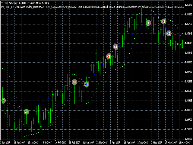This screenshot has height=145, width=193.
Task: Select the blue trade marker at the chart's top right
Action: (x=163, y=21)
